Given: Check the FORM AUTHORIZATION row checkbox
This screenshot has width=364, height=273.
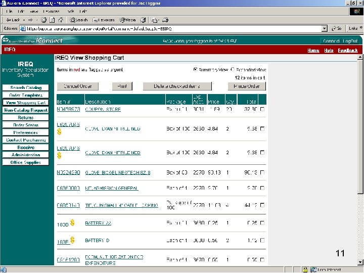Looking at the screenshot, I should click(262, 260).
